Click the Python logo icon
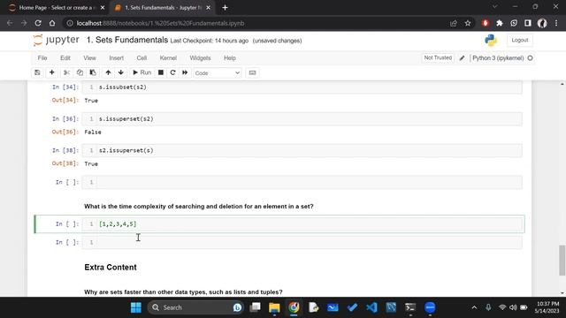 coord(491,40)
